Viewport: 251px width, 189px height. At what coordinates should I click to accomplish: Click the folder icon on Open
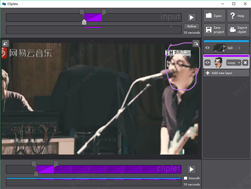(x=209, y=16)
